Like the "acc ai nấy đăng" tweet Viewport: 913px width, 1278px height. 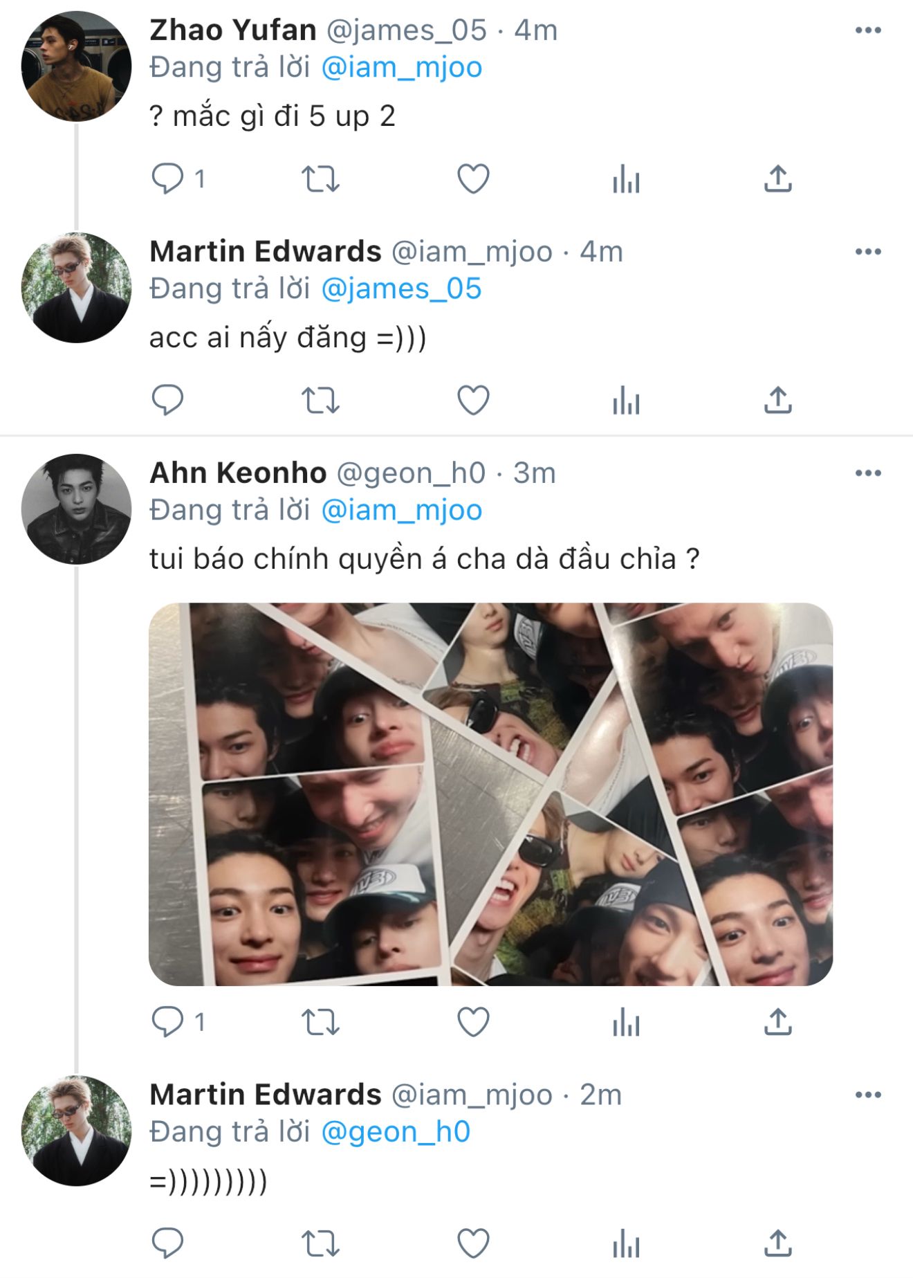pos(473,401)
